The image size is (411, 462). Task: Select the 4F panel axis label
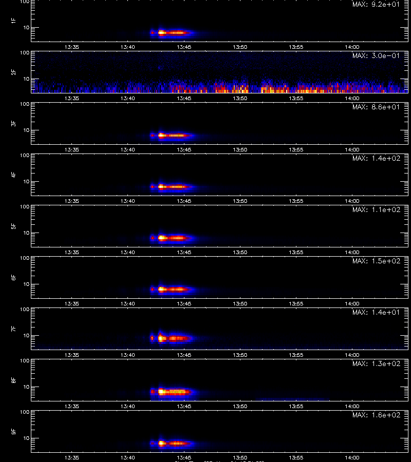13,175
